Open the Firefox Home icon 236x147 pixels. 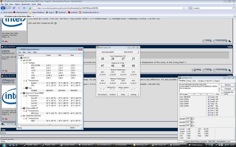[24, 8]
